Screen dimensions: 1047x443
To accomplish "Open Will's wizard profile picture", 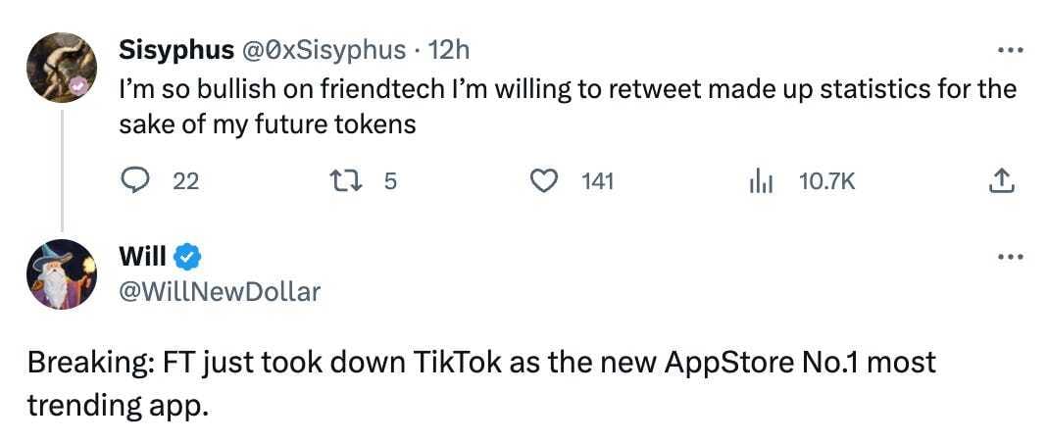I will pyautogui.click(x=62, y=273).
